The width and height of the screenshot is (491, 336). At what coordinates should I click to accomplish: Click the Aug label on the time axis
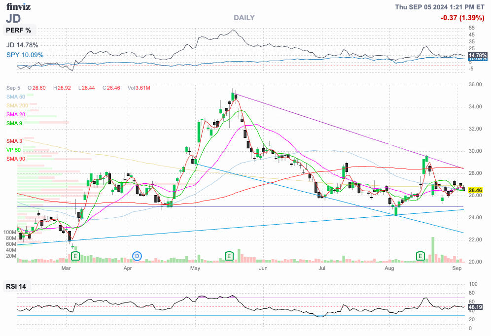[389, 268]
